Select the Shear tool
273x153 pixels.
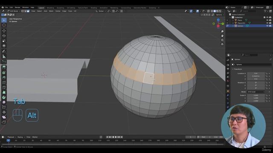[x=4, y=117]
